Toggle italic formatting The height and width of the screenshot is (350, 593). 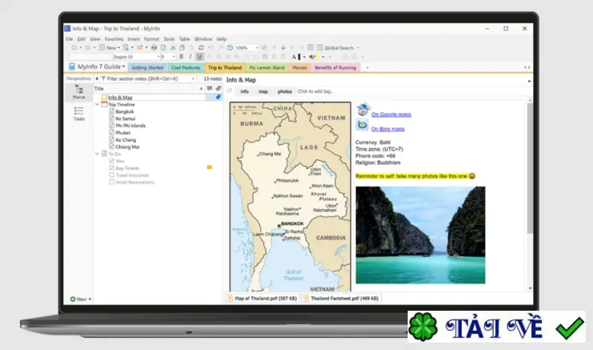point(191,57)
